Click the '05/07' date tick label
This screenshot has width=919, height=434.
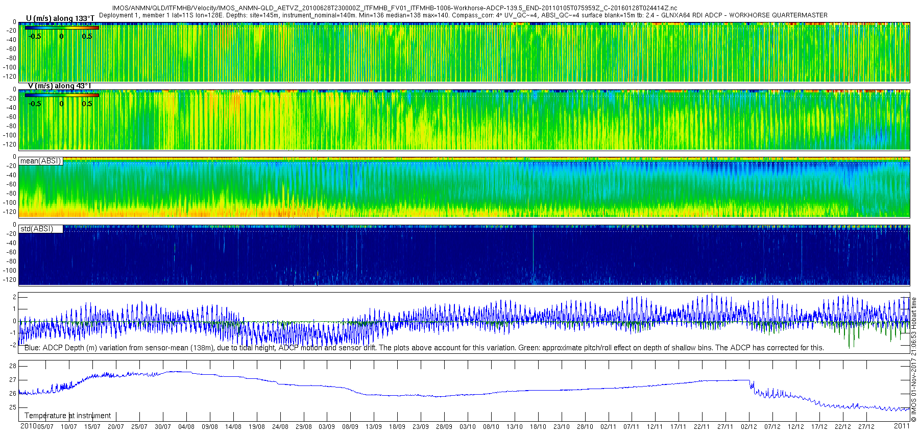tap(45, 427)
